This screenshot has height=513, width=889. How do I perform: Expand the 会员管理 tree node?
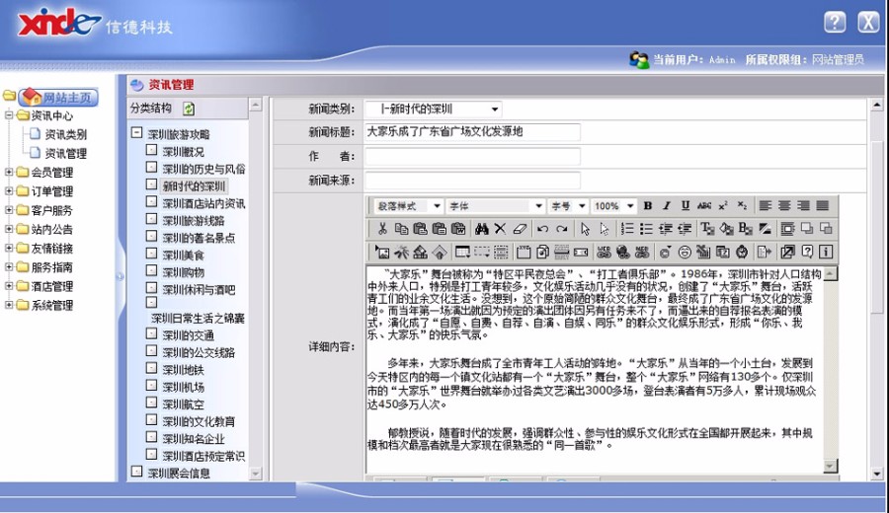pos(9,172)
